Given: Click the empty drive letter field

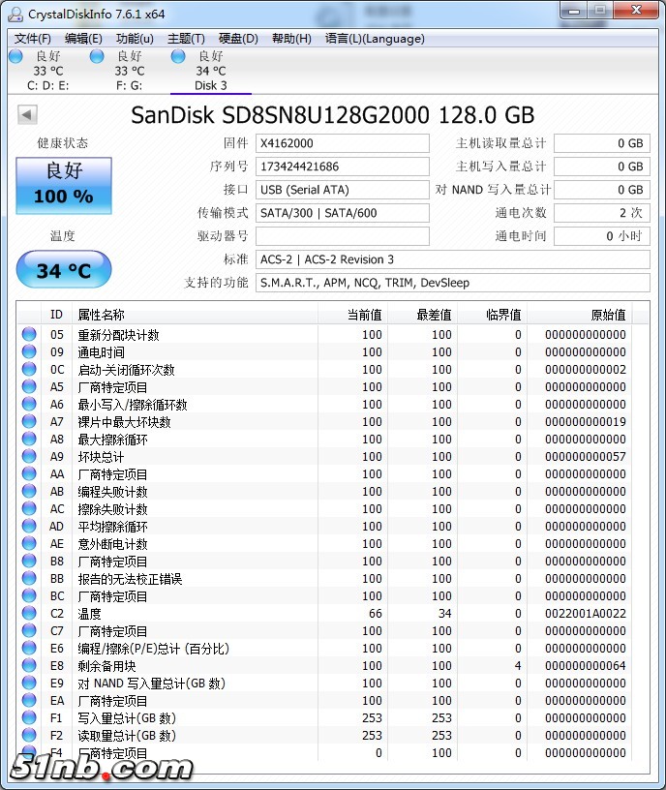Looking at the screenshot, I should [x=343, y=236].
